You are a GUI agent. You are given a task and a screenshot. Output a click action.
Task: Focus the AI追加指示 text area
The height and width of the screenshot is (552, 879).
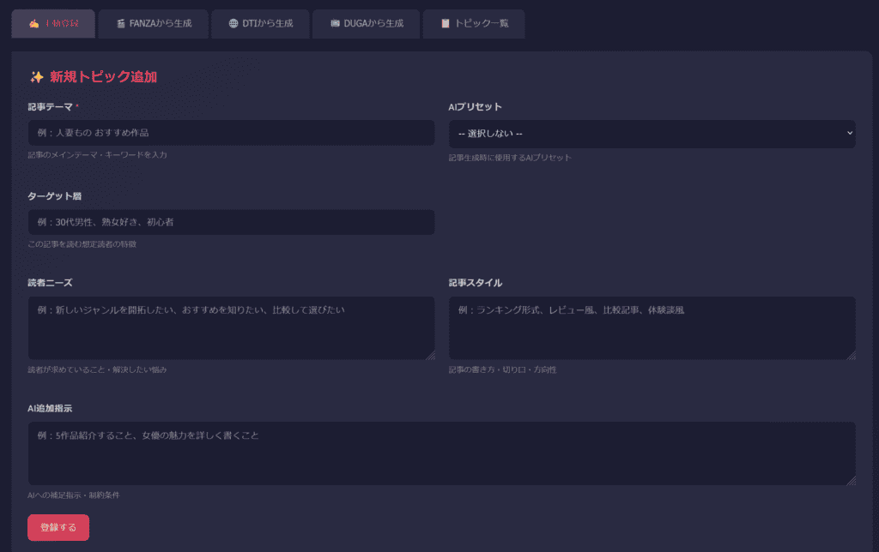(x=441, y=453)
